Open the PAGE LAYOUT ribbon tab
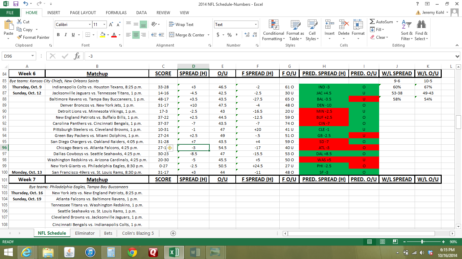462x259 pixels. [x=83, y=13]
